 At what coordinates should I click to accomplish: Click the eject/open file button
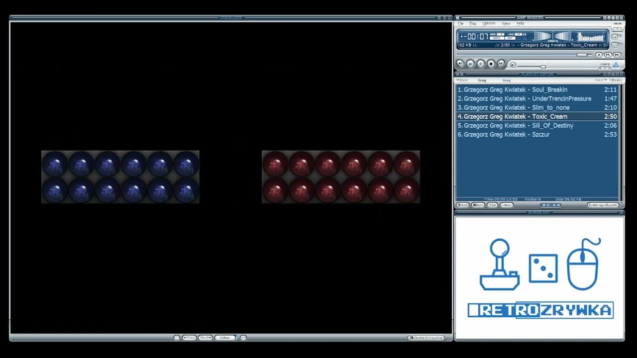[599, 55]
